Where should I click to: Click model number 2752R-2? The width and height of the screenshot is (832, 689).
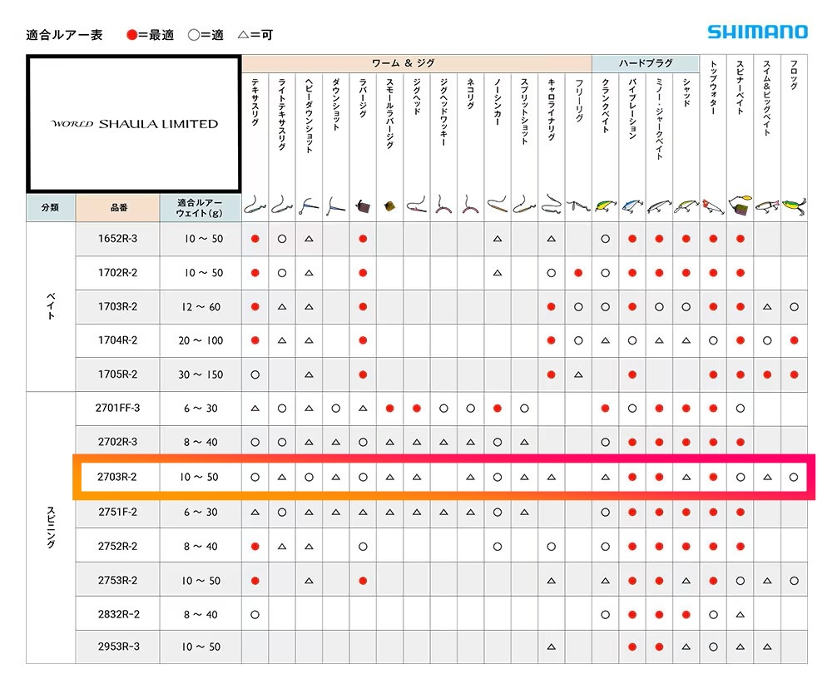117,546
